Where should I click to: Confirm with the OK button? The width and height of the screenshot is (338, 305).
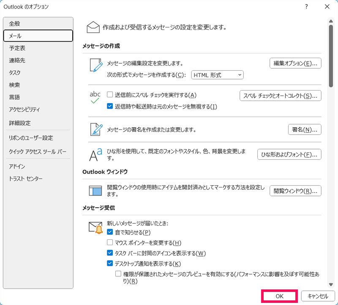point(279,296)
